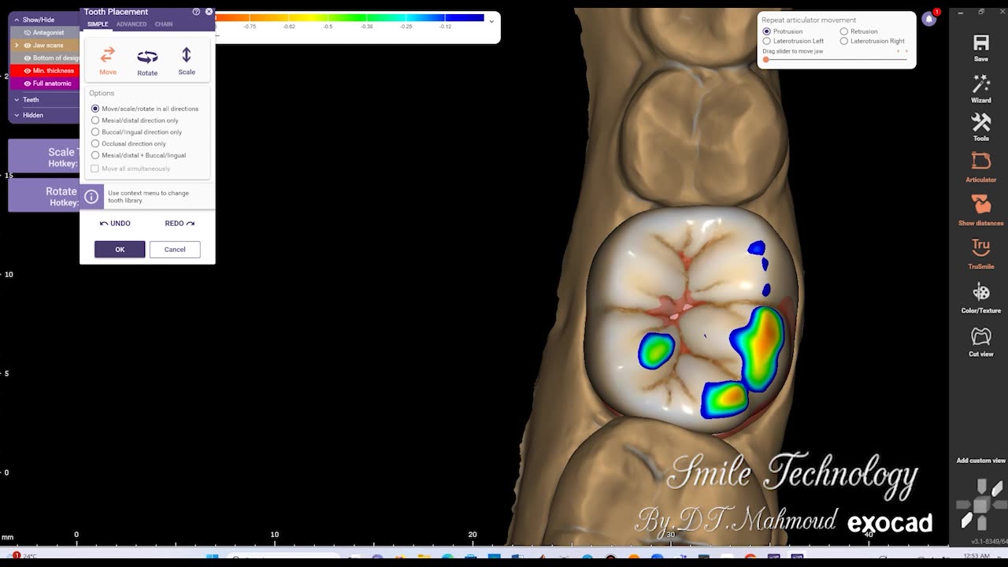Switch to the CHAIN tab

164,24
